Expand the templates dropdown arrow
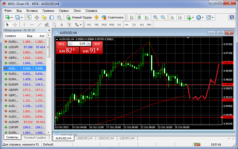 pos(213,17)
